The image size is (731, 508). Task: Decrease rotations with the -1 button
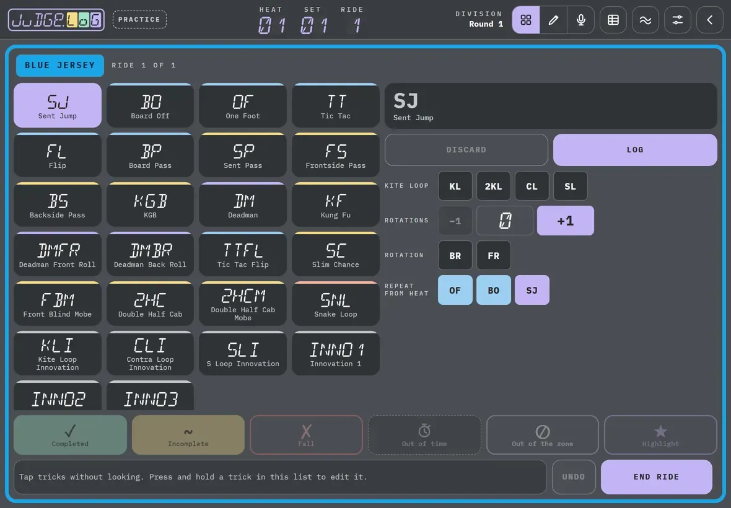pyautogui.click(x=455, y=221)
